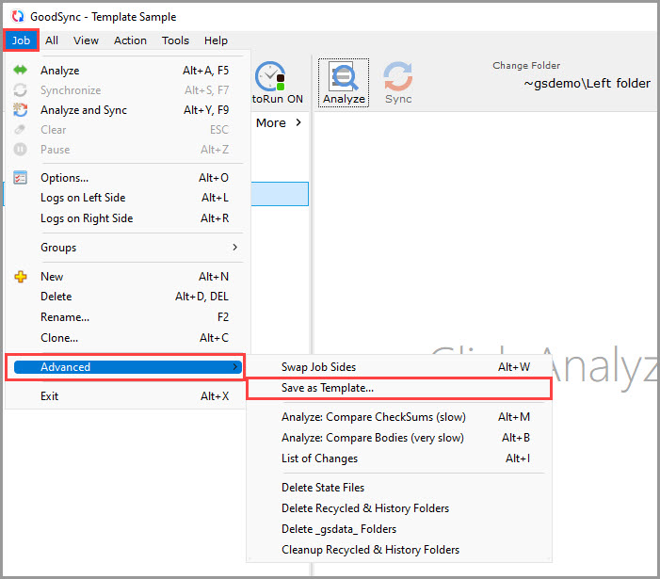
Task: Click the Analyze and Sync icon in menu
Action: coord(20,110)
